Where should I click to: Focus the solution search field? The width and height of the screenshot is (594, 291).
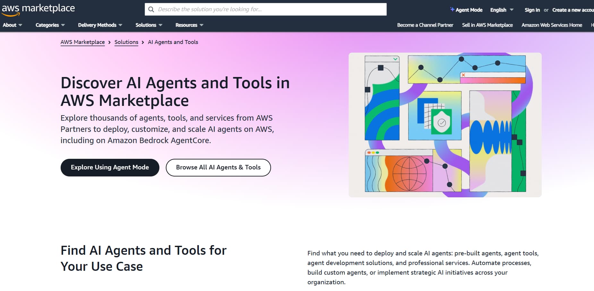coord(266,9)
